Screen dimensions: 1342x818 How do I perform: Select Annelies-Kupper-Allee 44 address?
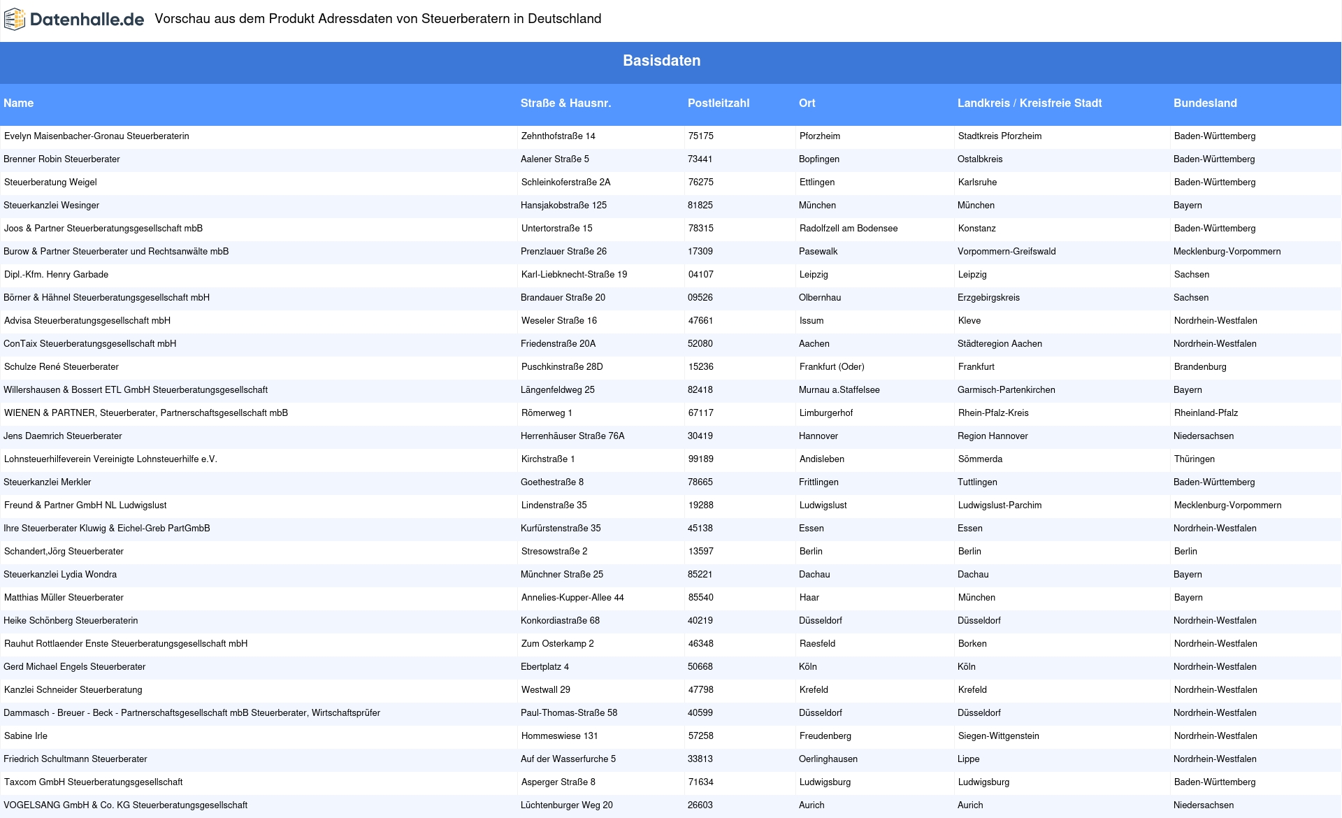tap(572, 598)
